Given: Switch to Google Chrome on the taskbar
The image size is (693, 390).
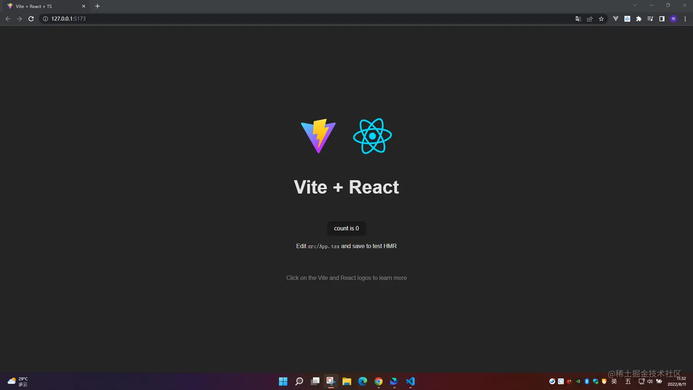Looking at the screenshot, I should 379,381.
